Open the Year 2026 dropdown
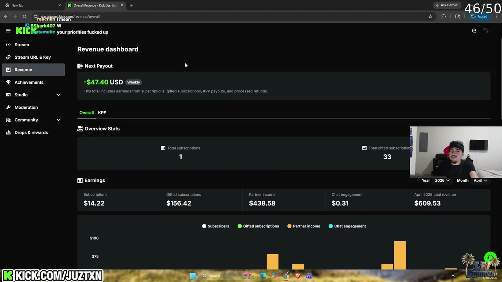This screenshot has width=502, height=282. (442, 181)
